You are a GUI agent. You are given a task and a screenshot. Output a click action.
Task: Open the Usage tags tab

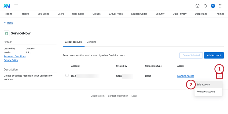click(x=201, y=14)
